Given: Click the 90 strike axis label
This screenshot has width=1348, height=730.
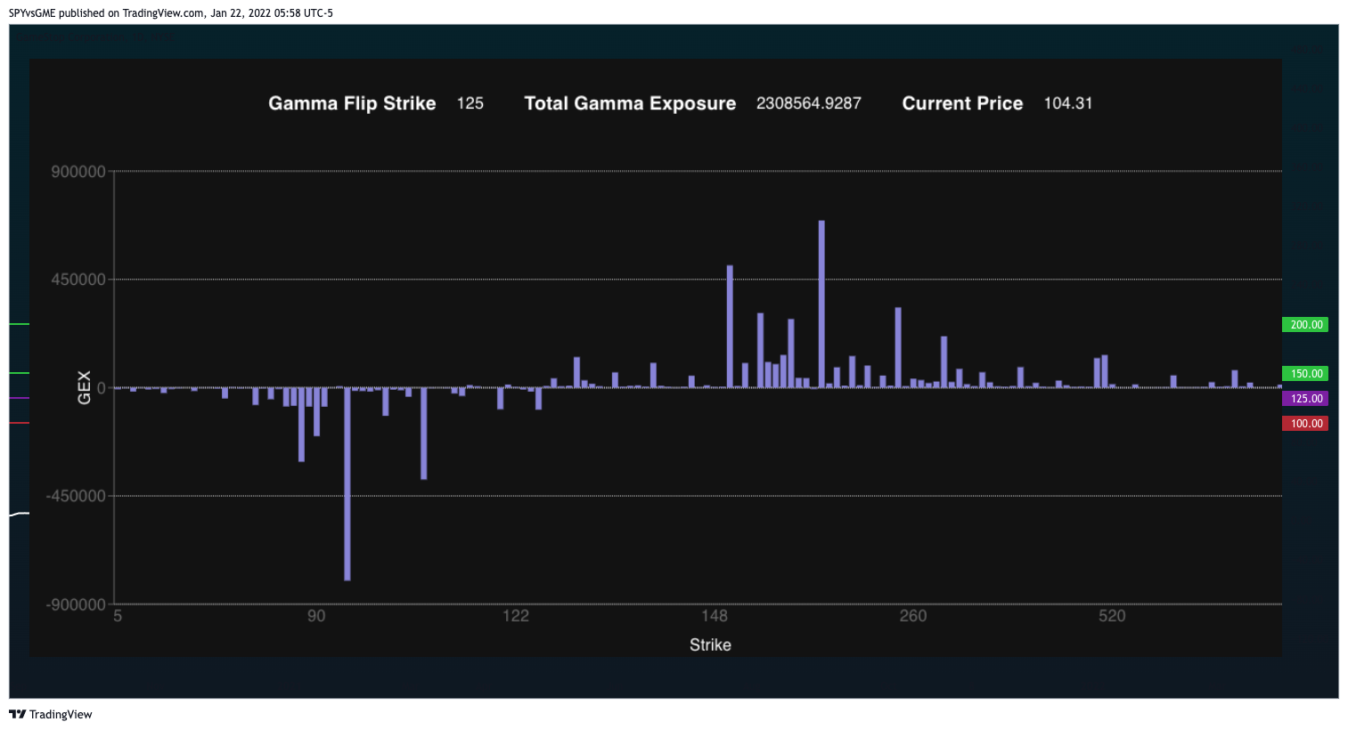Looking at the screenshot, I should tap(316, 616).
